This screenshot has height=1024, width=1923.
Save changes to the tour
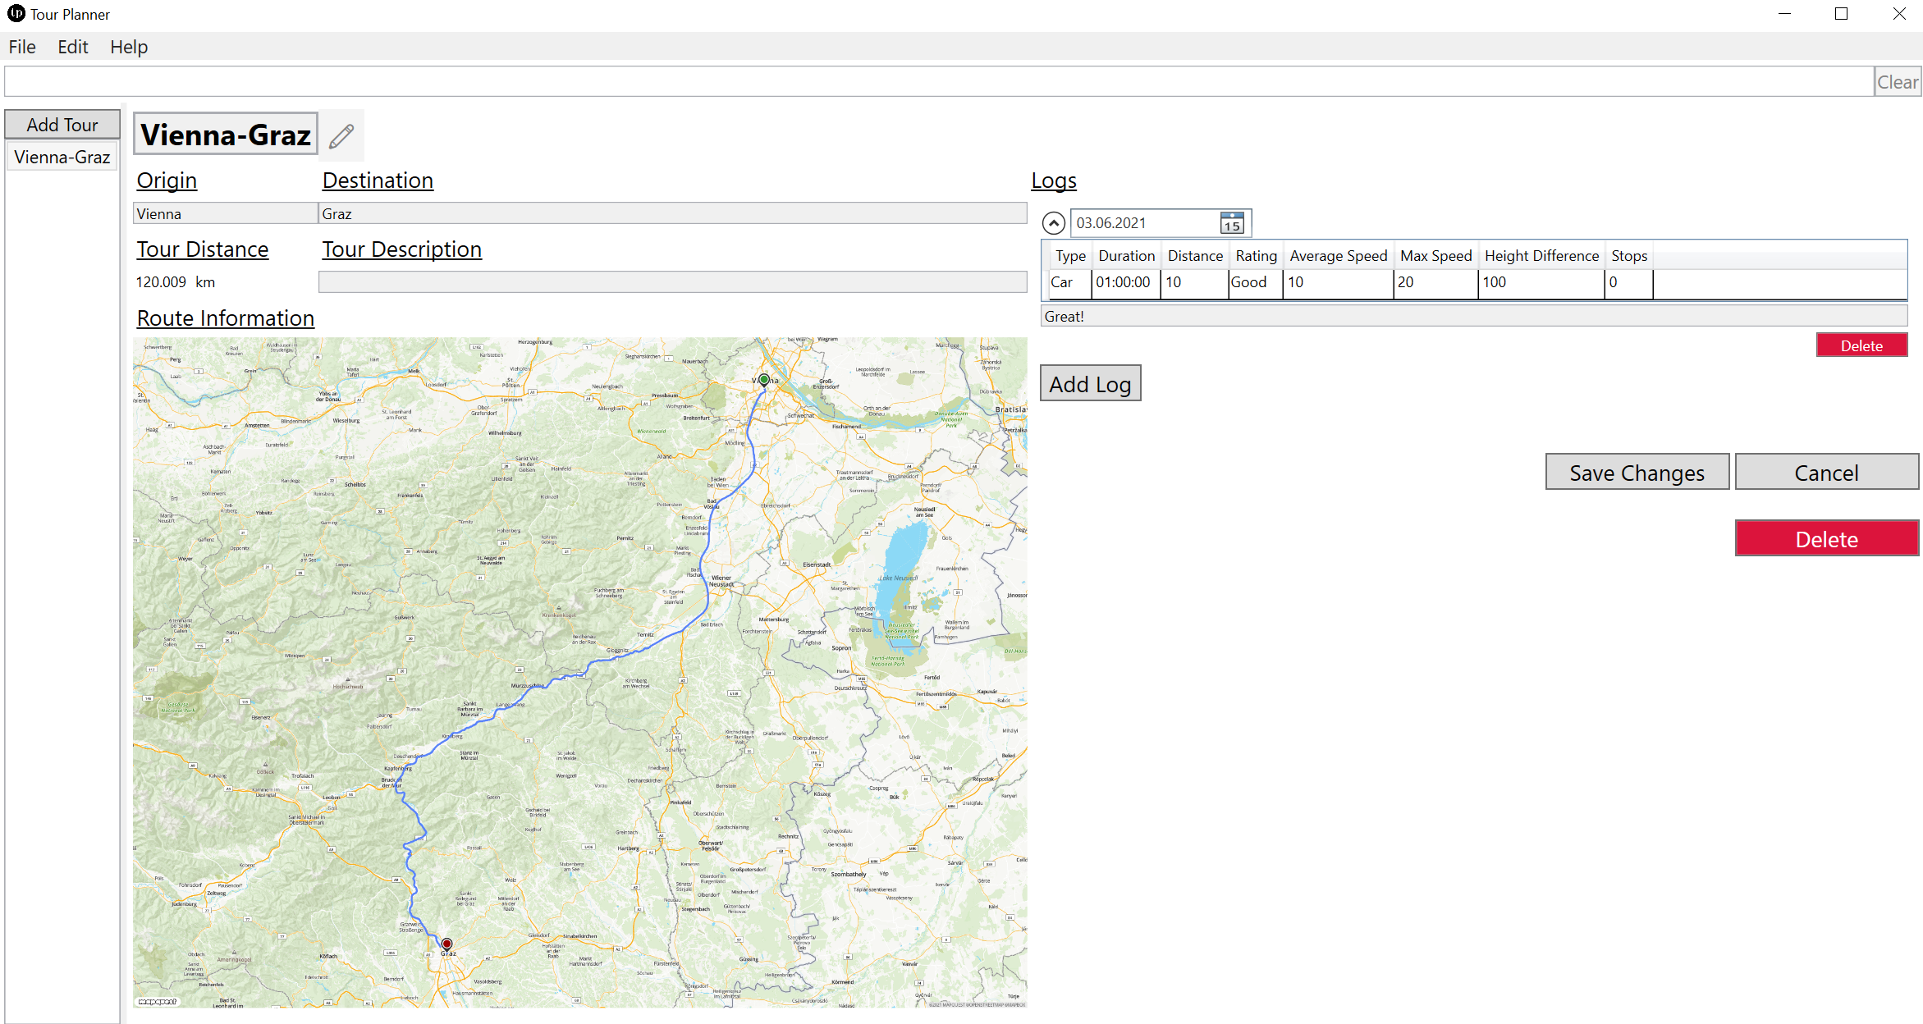(x=1637, y=473)
